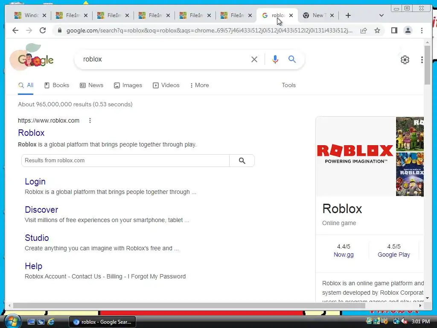Open the Discover sitelink
The height and width of the screenshot is (328, 437).
[x=41, y=210]
